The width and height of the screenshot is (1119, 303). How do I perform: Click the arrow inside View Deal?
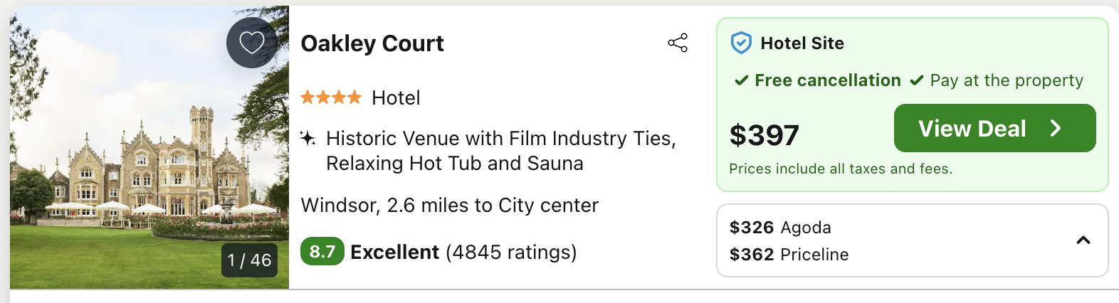[1056, 128]
